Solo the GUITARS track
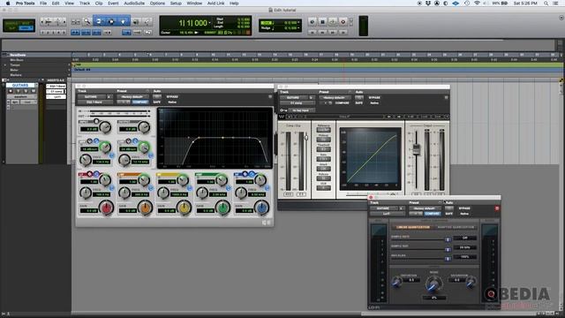This screenshot has width=565, height=318. tap(26, 91)
